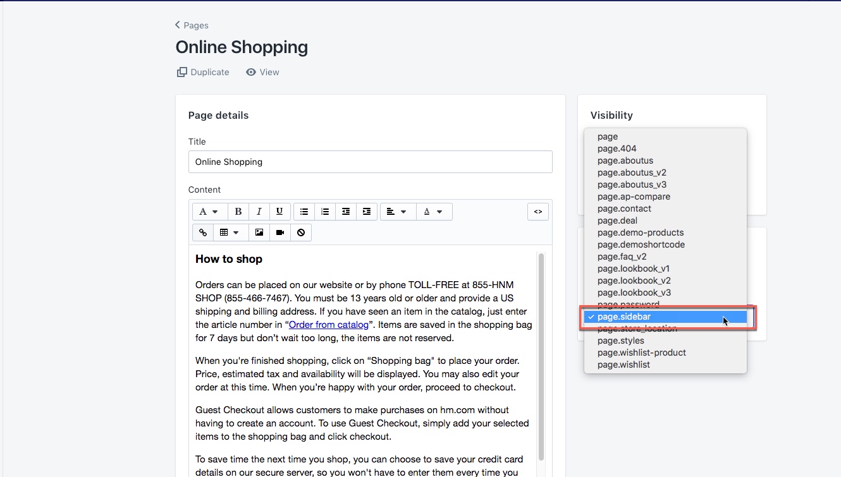The width and height of the screenshot is (841, 477).
Task: Choose the page.lookbook_v3 template
Action: pyautogui.click(x=665, y=293)
